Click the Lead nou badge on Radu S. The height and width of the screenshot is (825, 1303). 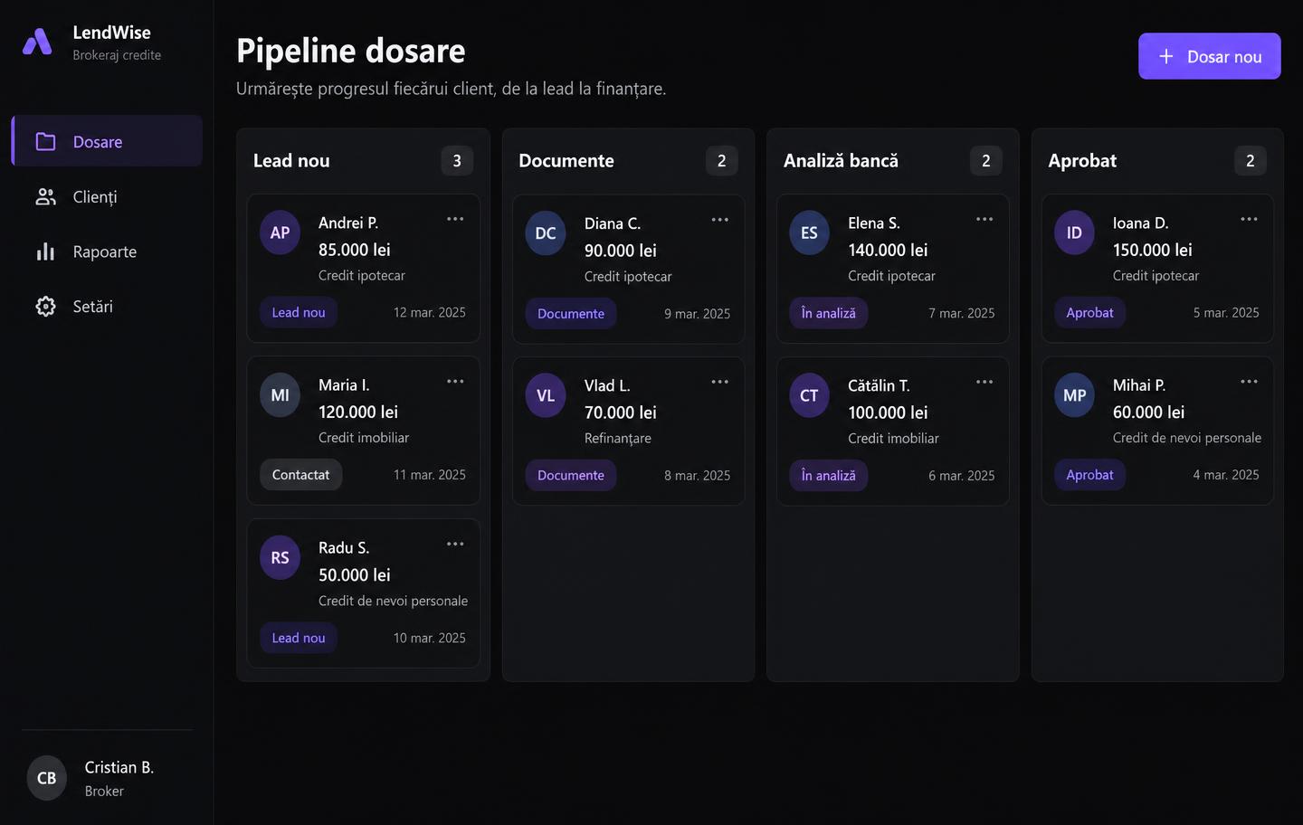pyautogui.click(x=299, y=638)
